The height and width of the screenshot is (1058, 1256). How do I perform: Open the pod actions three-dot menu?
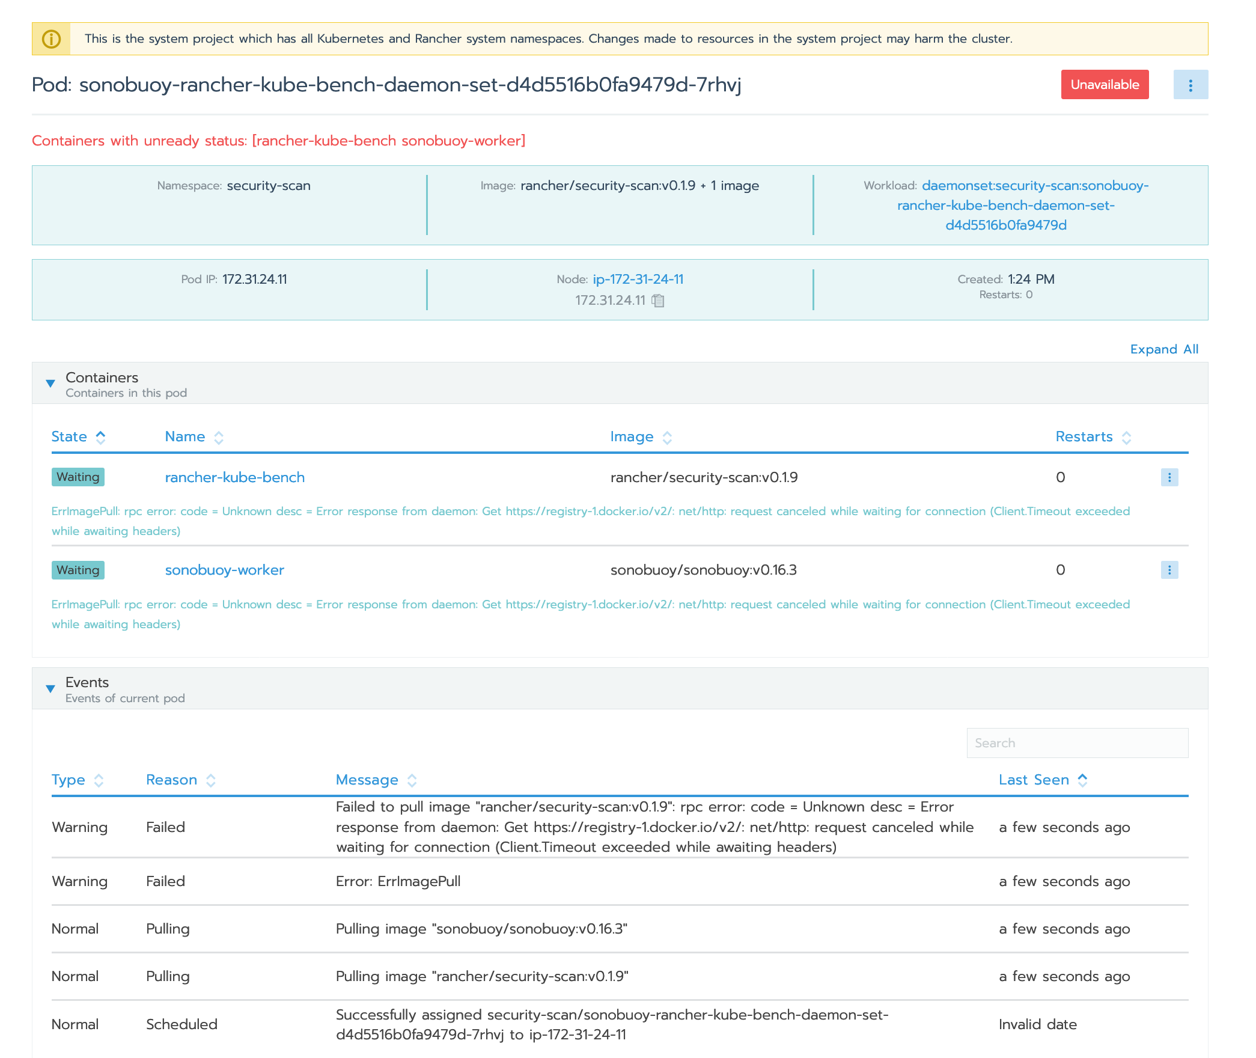tap(1190, 85)
